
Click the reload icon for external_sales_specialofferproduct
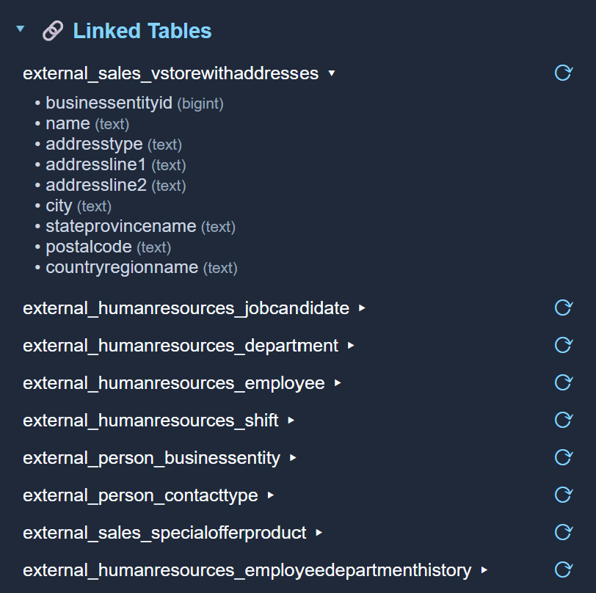click(x=563, y=533)
